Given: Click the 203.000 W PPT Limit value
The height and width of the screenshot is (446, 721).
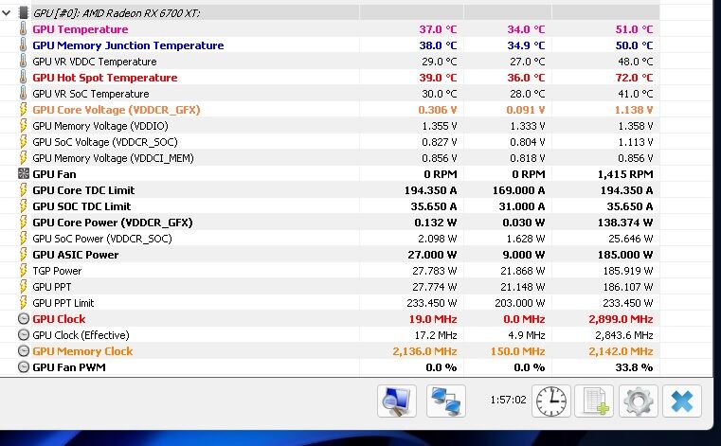Looking at the screenshot, I should [520, 303].
